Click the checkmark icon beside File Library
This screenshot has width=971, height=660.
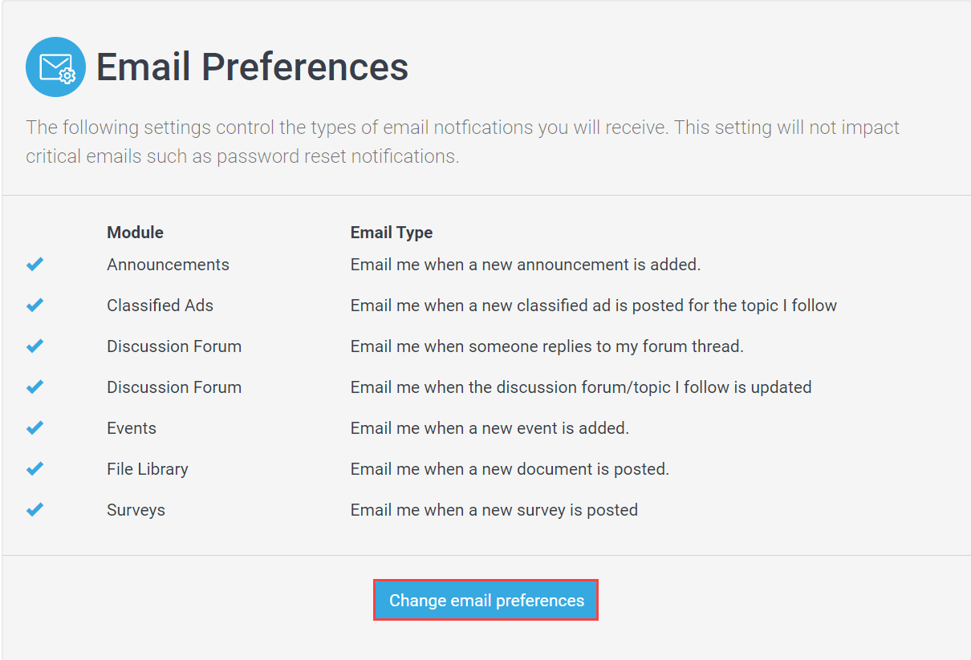pos(35,468)
